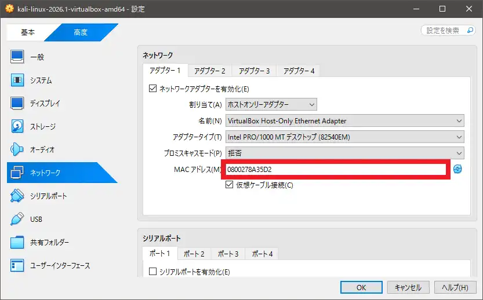The image size is (483, 300).
Task: Select the ネットワーク icon in sidebar
Action: click(x=17, y=173)
